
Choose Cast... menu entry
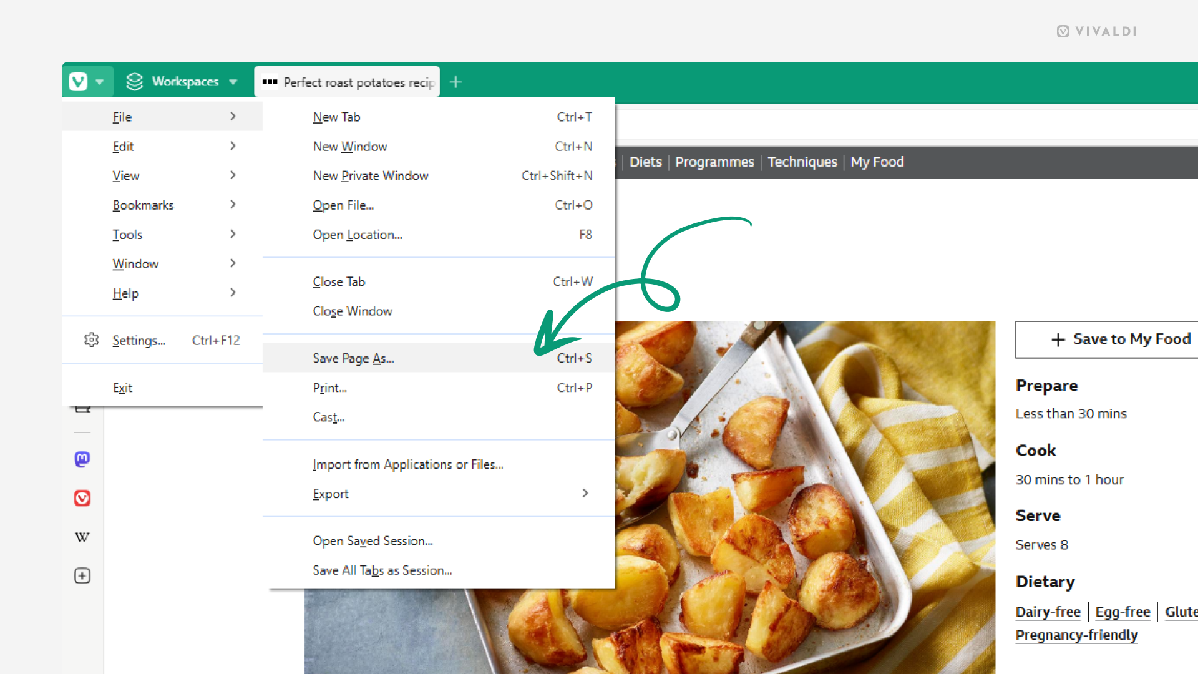[x=439, y=417]
